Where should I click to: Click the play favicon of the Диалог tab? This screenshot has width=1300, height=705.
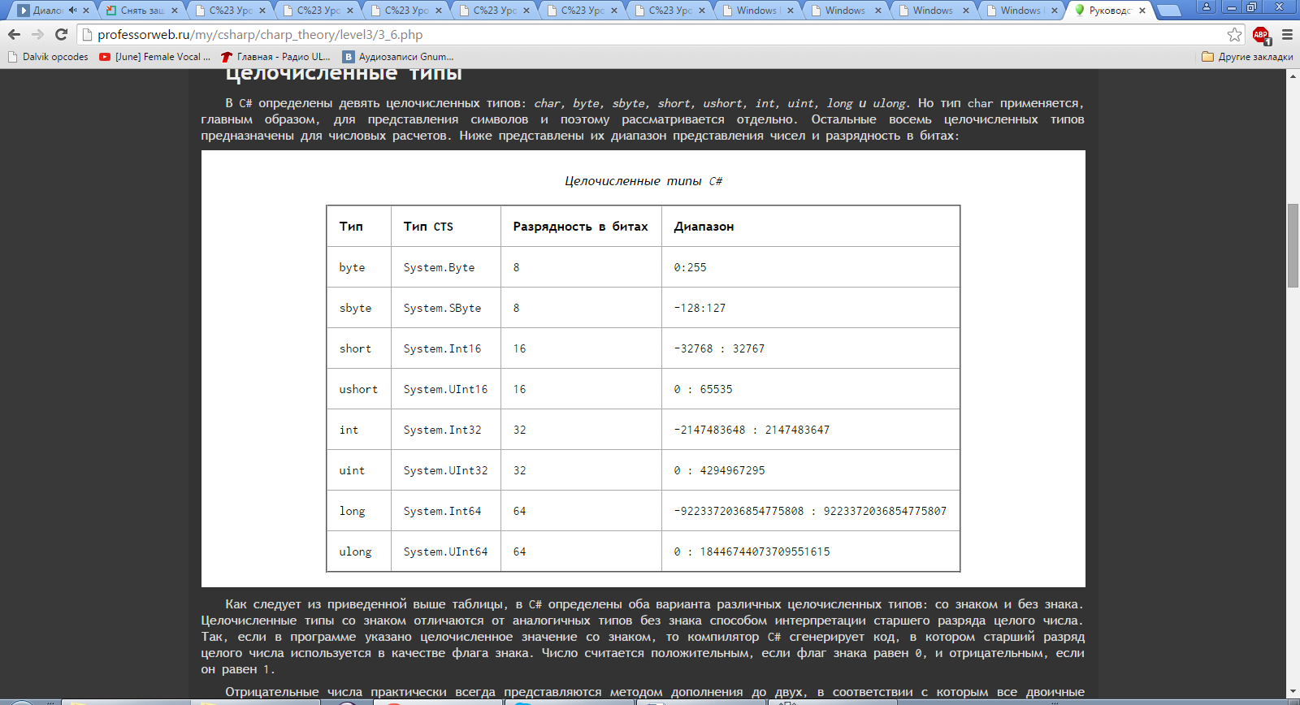24,11
